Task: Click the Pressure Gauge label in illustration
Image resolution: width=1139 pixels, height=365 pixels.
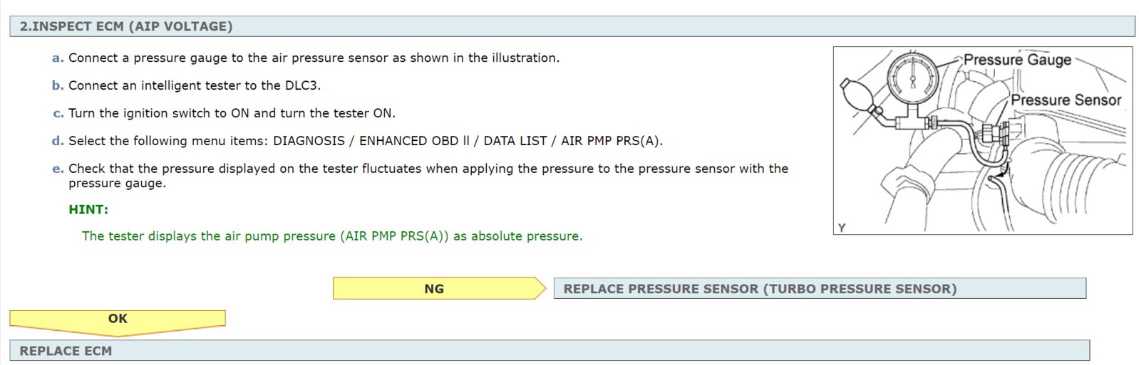Action: click(1017, 60)
